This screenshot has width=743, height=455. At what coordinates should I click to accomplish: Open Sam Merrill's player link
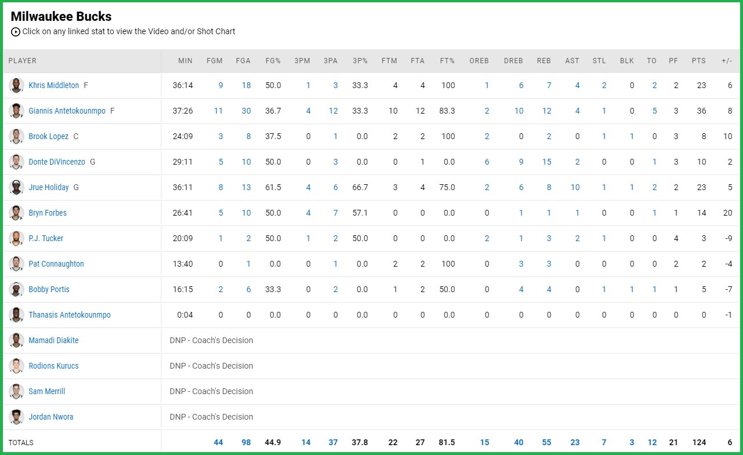pyautogui.click(x=47, y=391)
